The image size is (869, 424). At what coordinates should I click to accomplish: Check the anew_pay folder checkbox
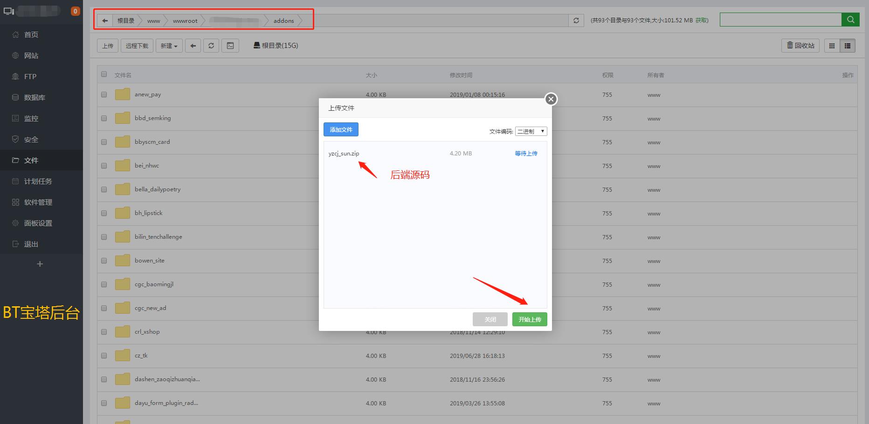coord(104,94)
